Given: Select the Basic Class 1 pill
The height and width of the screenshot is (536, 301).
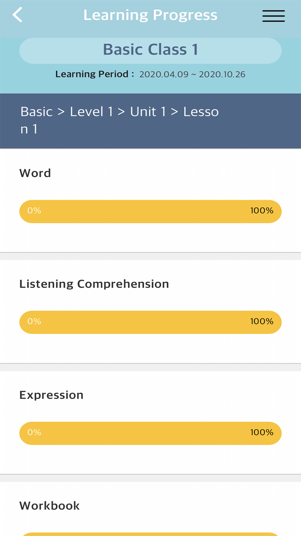Looking at the screenshot, I should pyautogui.click(x=150, y=50).
